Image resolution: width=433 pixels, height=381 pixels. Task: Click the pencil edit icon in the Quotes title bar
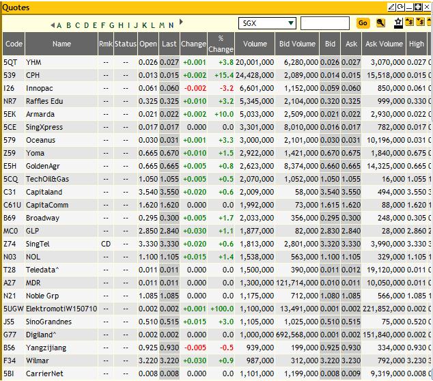point(391,7)
